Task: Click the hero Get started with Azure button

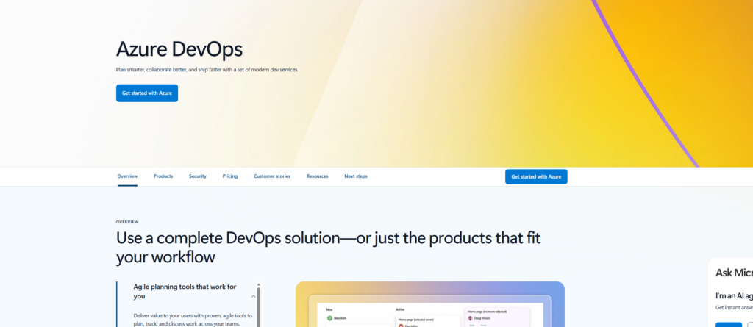Action: 146,93
